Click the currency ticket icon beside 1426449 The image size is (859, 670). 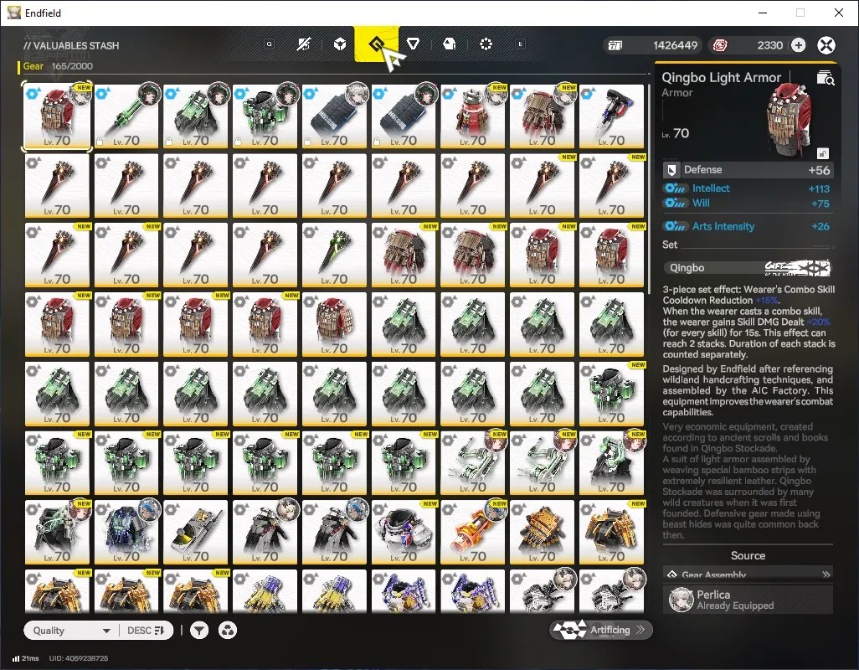coord(615,45)
